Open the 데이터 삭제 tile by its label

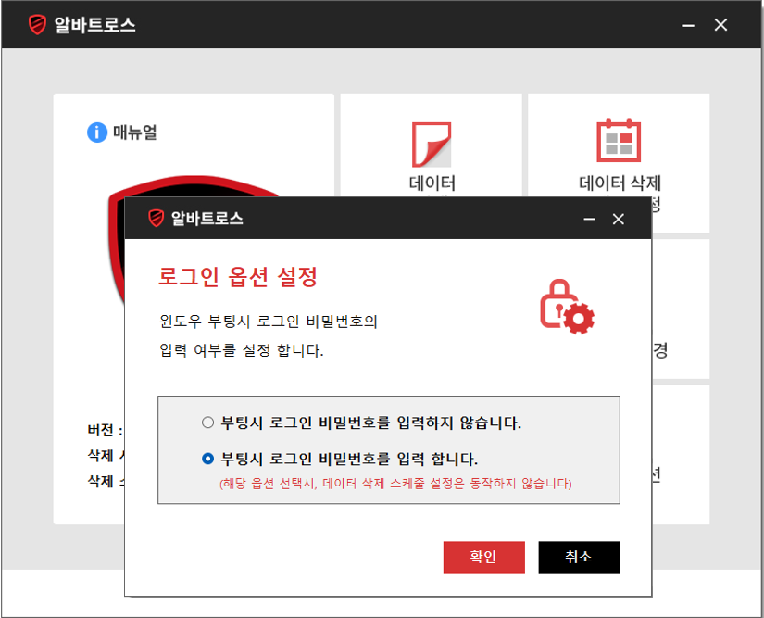(620, 183)
